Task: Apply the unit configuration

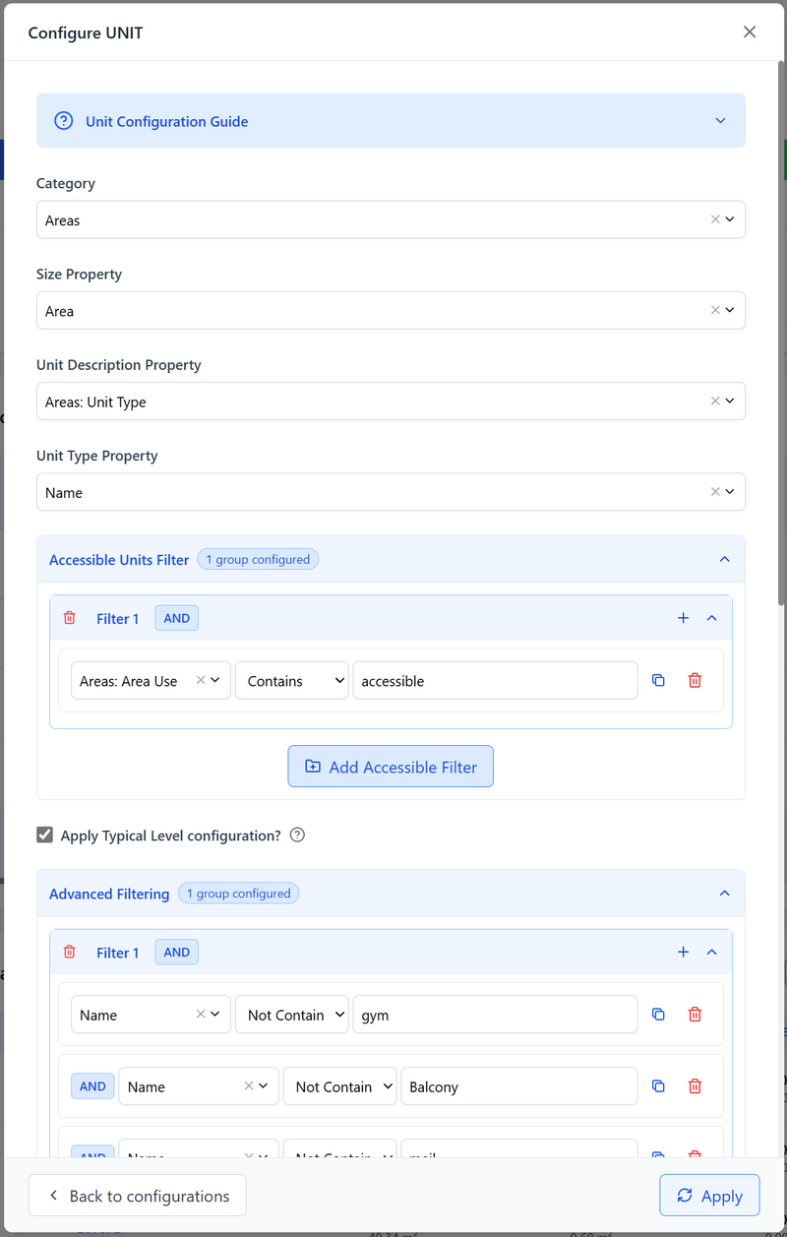Action: coord(709,1196)
